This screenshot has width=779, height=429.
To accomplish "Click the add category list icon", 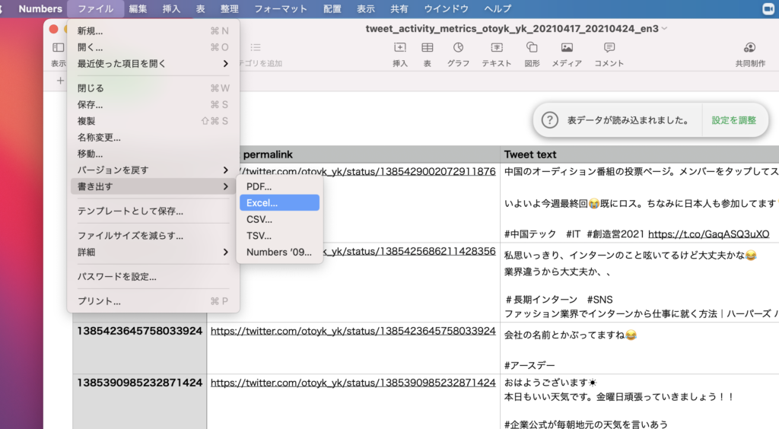I will coord(256,48).
